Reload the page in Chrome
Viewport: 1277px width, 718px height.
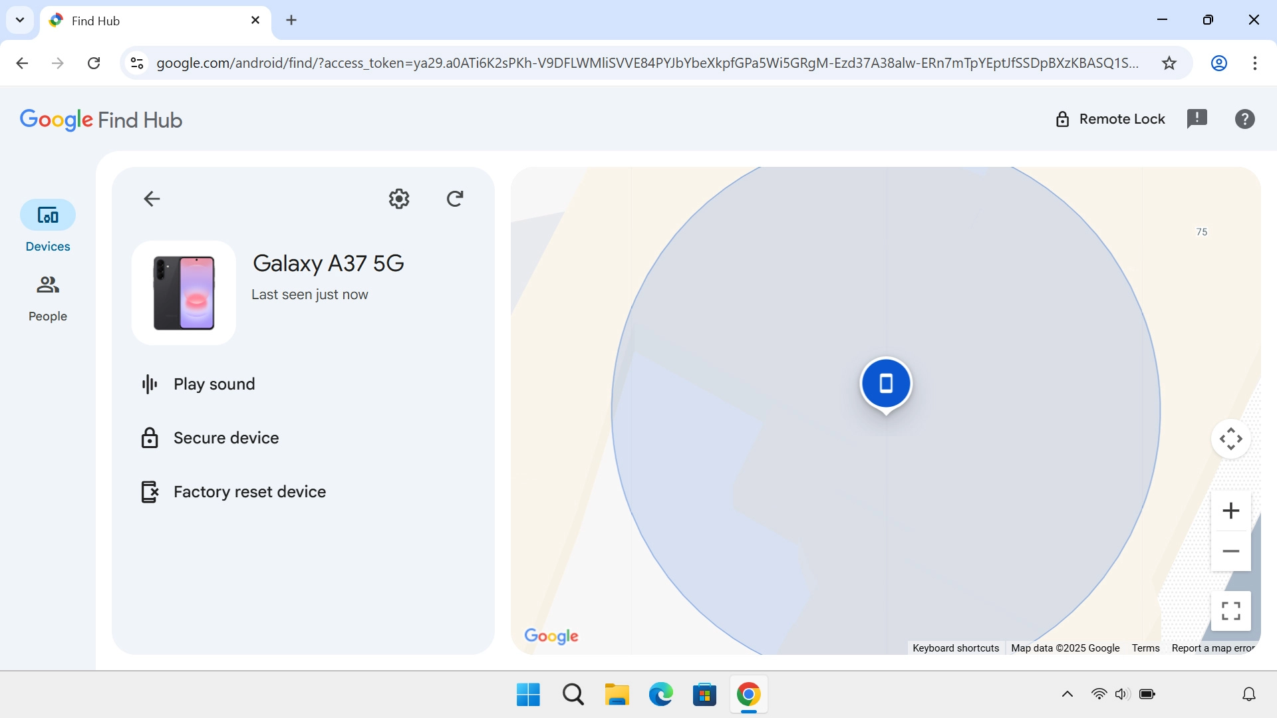click(94, 63)
